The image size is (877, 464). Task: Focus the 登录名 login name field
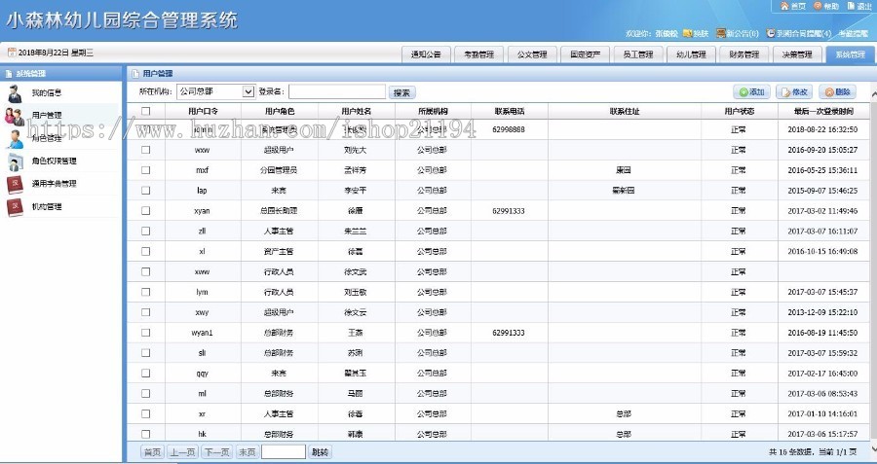[x=337, y=92]
